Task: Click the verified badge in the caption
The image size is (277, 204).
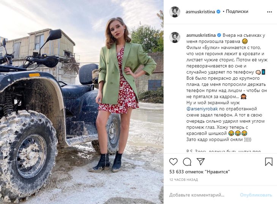Action: (219, 35)
